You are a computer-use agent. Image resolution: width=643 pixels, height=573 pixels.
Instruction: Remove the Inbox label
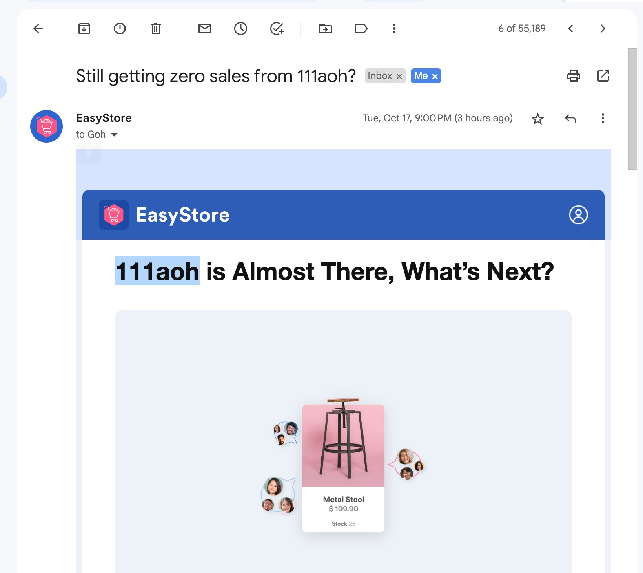(399, 76)
